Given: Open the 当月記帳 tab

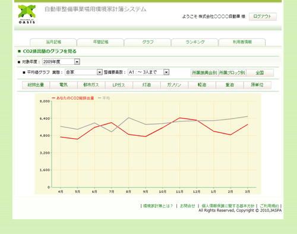Looking at the screenshot, I should [53, 42].
